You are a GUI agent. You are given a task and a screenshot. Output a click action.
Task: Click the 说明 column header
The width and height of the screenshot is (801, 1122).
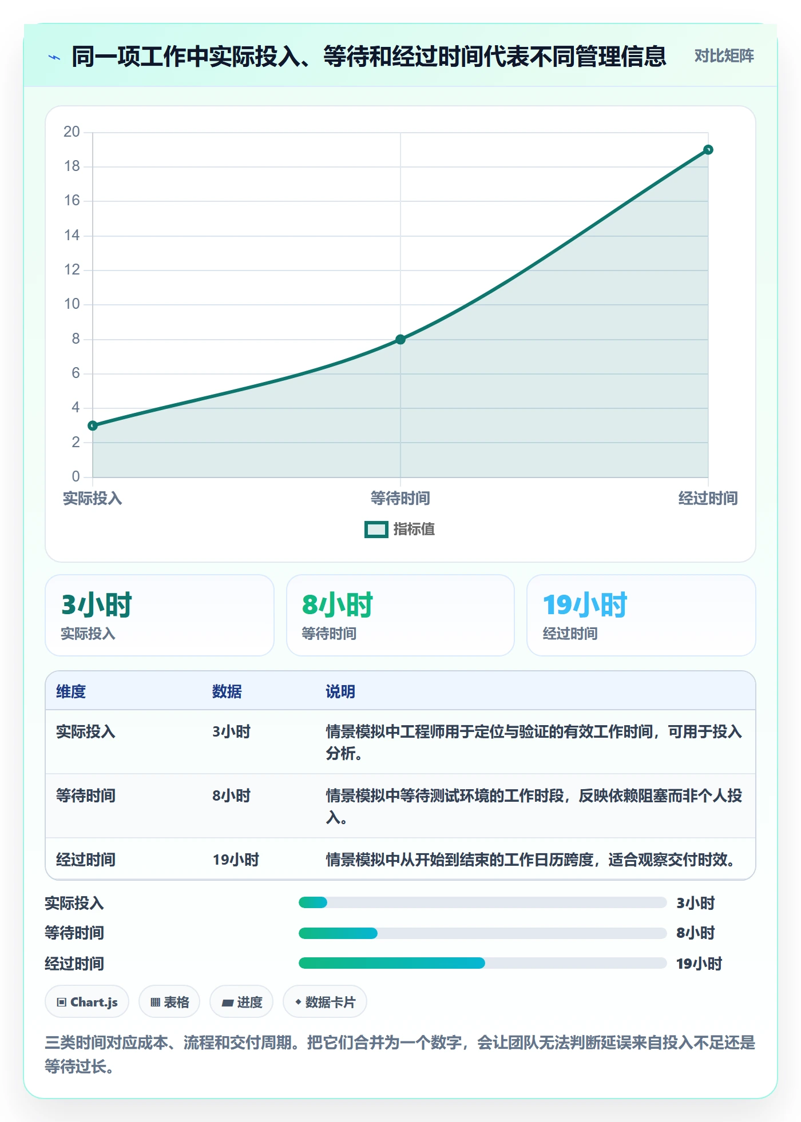(340, 692)
